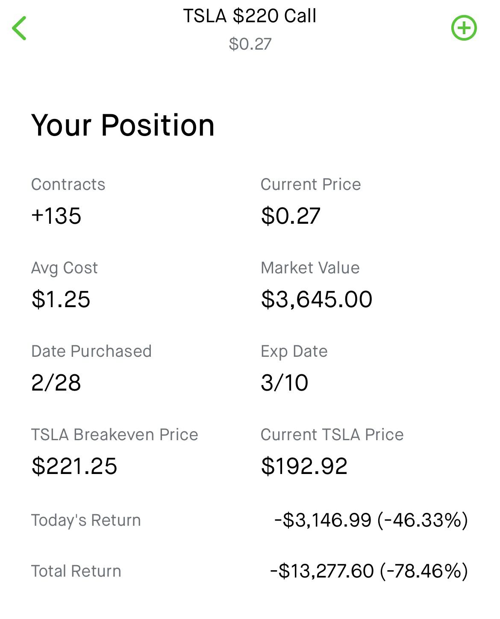This screenshot has height=619, width=500.
Task: Tap the TSLA Breakeven Price label
Action: tap(115, 435)
